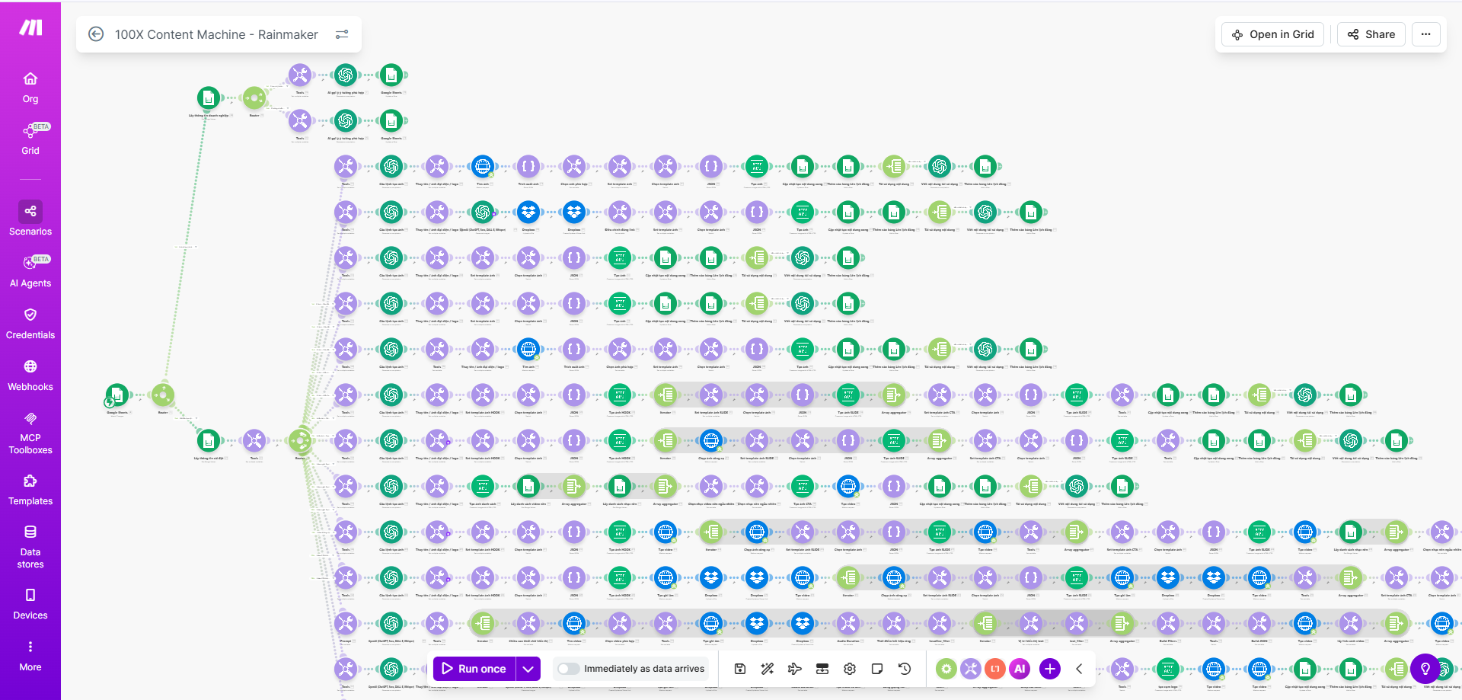Screen dimensions: 1462x700
Task: Click the Share button
Action: coord(1371,34)
